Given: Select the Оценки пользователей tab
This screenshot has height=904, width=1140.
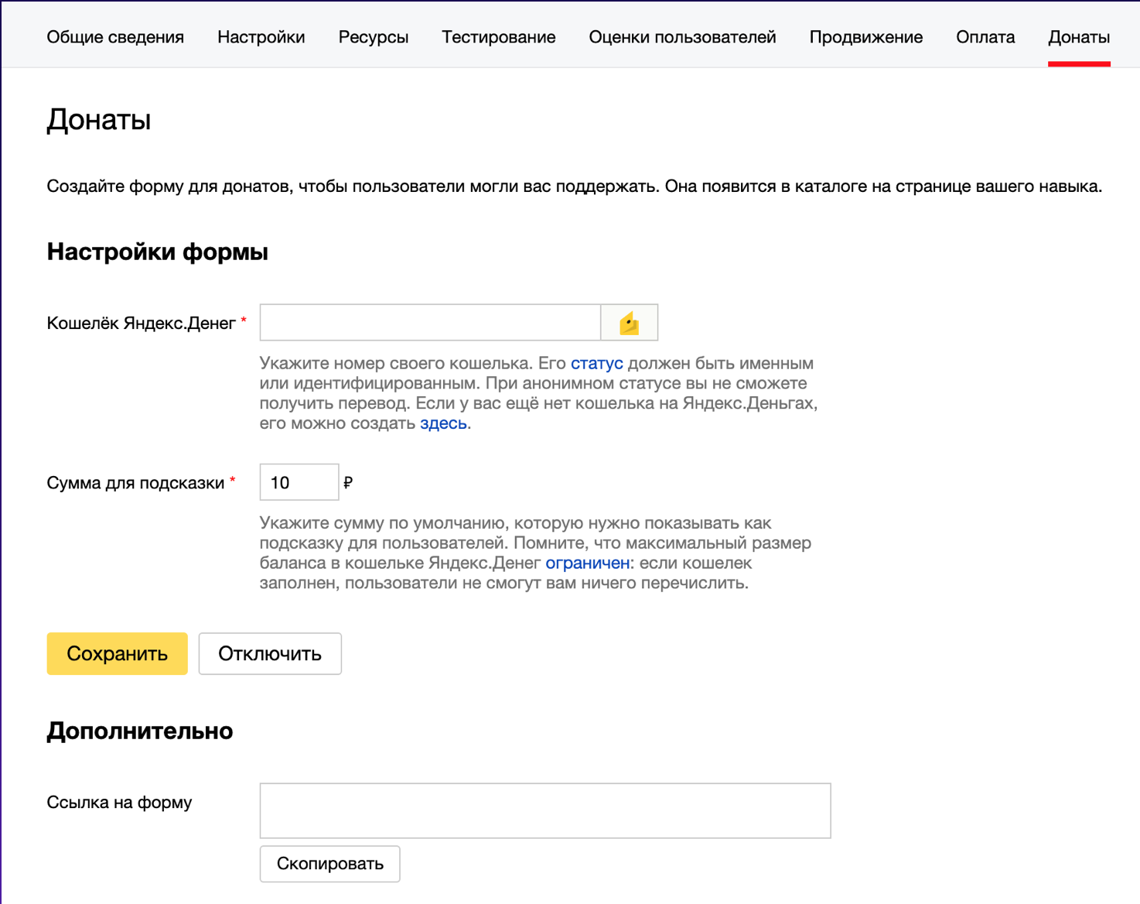Looking at the screenshot, I should click(x=683, y=37).
